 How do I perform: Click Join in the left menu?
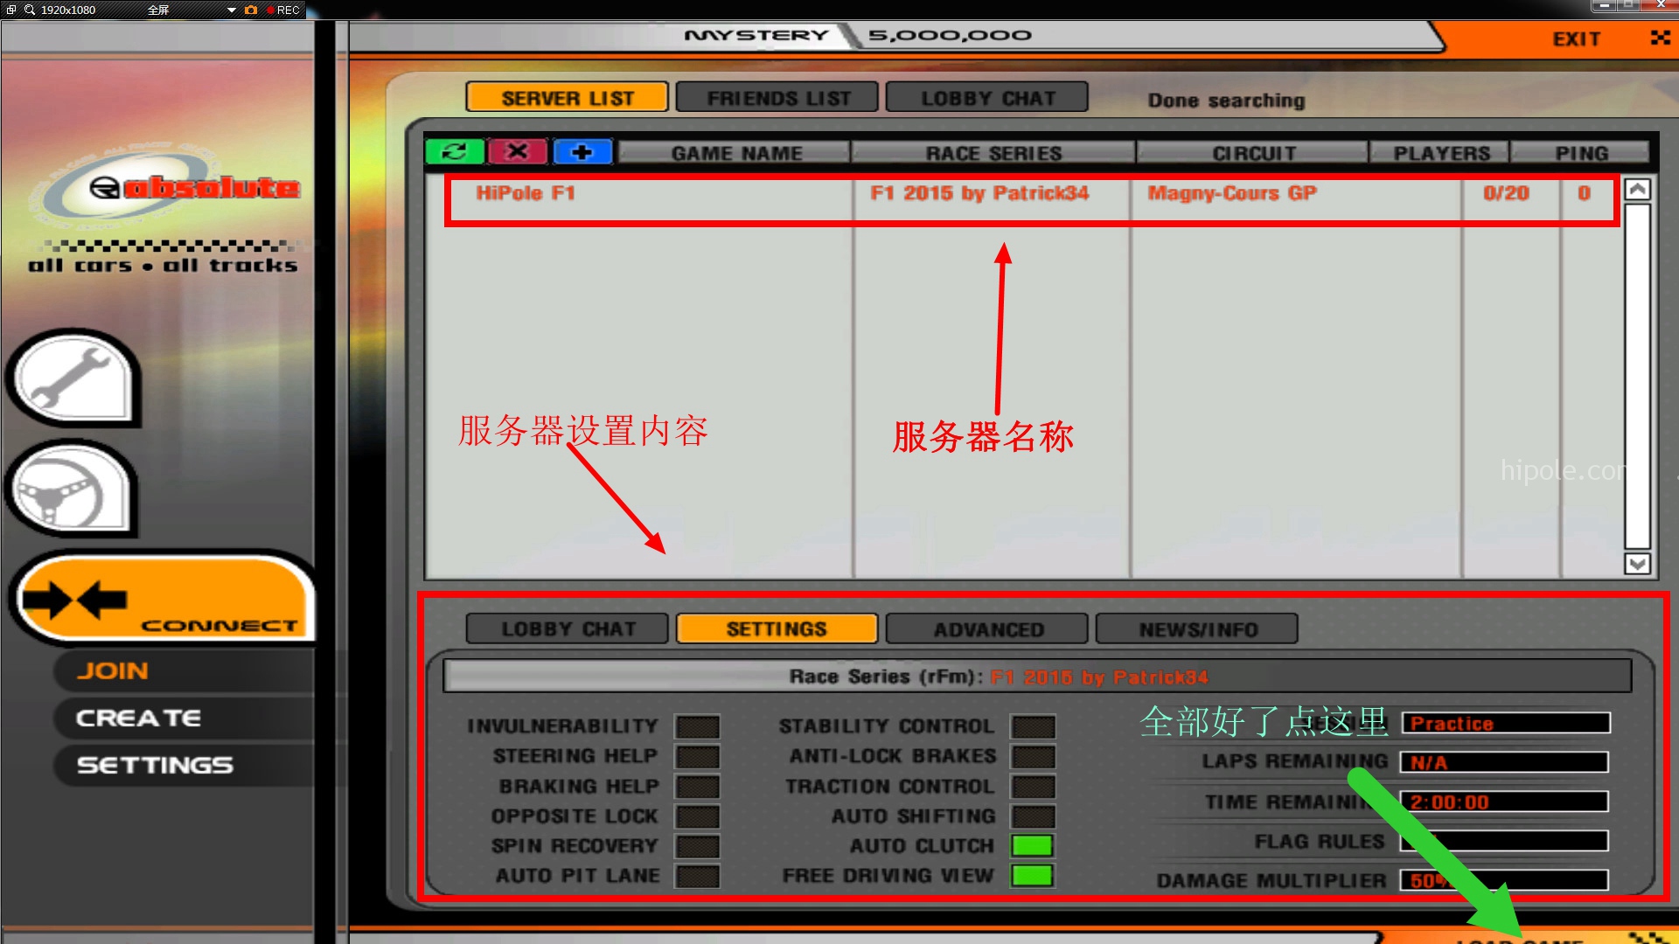(x=112, y=670)
